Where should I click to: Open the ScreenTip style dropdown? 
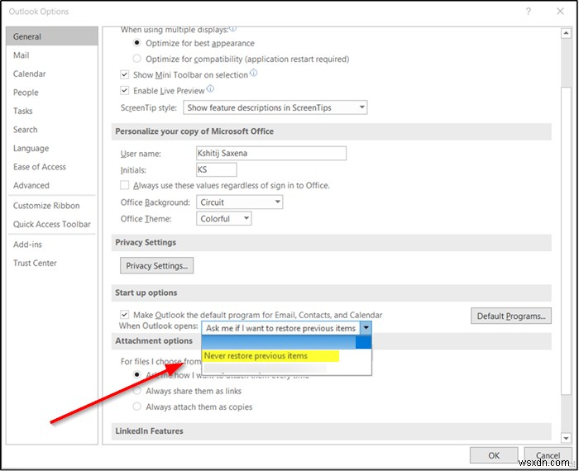tap(275, 107)
